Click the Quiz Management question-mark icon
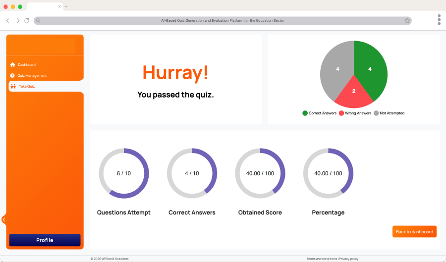Viewport: 446px width, 262px height. coord(12,76)
